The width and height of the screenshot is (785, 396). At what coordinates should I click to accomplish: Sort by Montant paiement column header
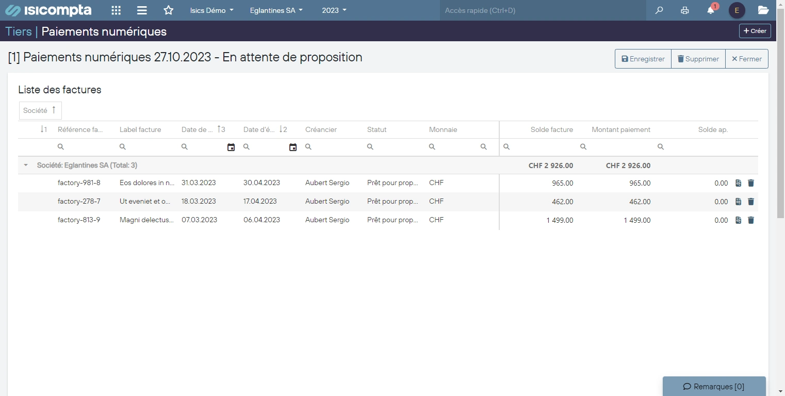621,130
